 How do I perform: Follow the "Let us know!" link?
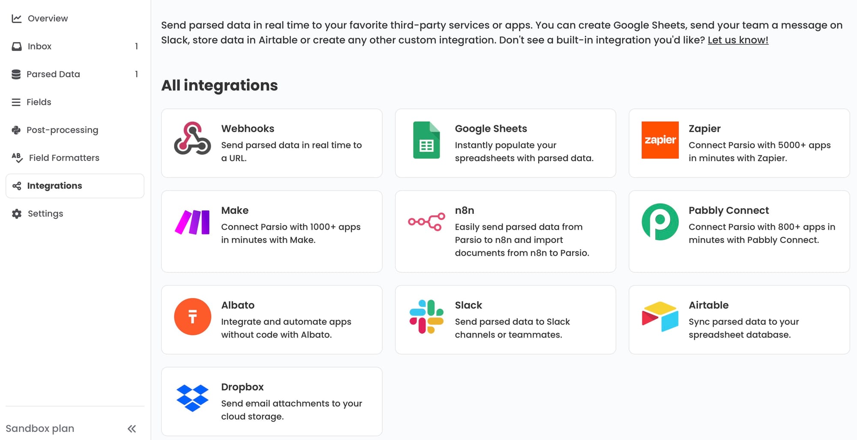coord(738,40)
